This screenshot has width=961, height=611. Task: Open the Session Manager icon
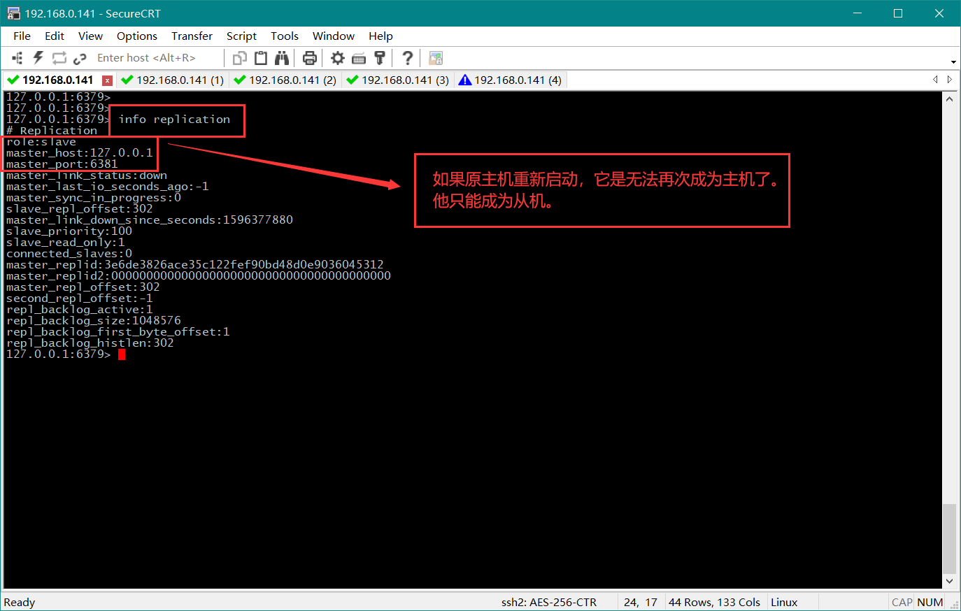pyautogui.click(x=17, y=58)
